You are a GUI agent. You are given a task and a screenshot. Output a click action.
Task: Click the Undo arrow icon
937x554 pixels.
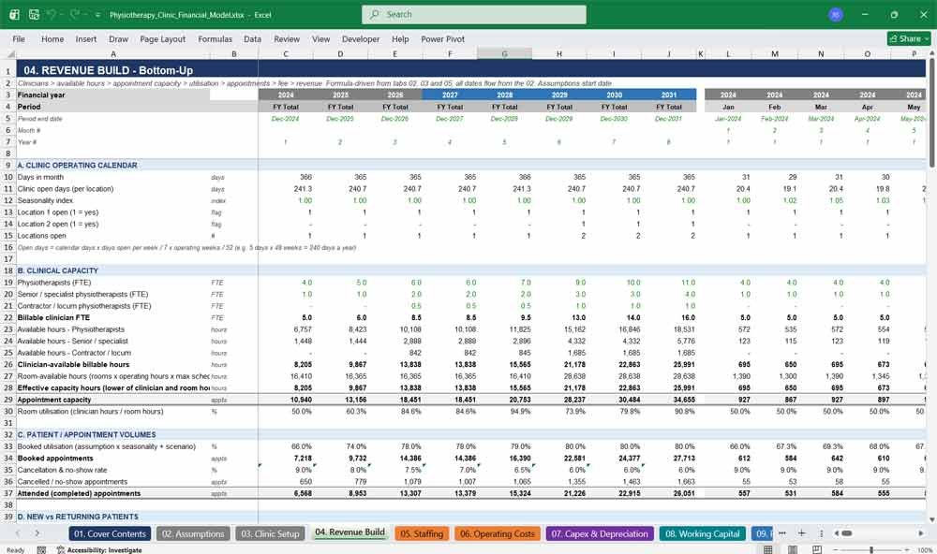(52, 14)
